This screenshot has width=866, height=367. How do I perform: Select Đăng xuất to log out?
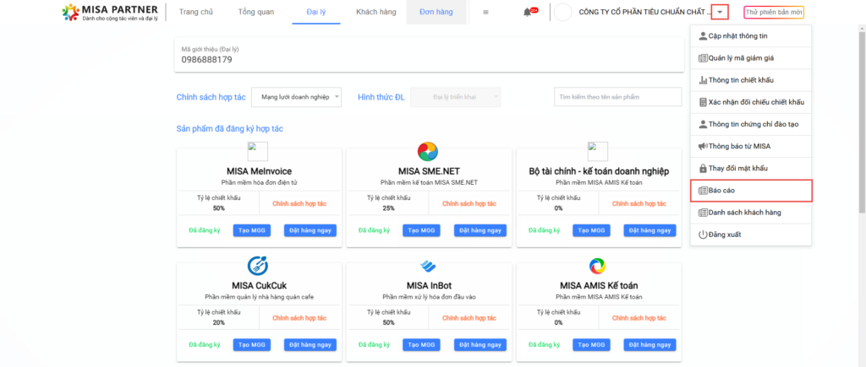751,235
